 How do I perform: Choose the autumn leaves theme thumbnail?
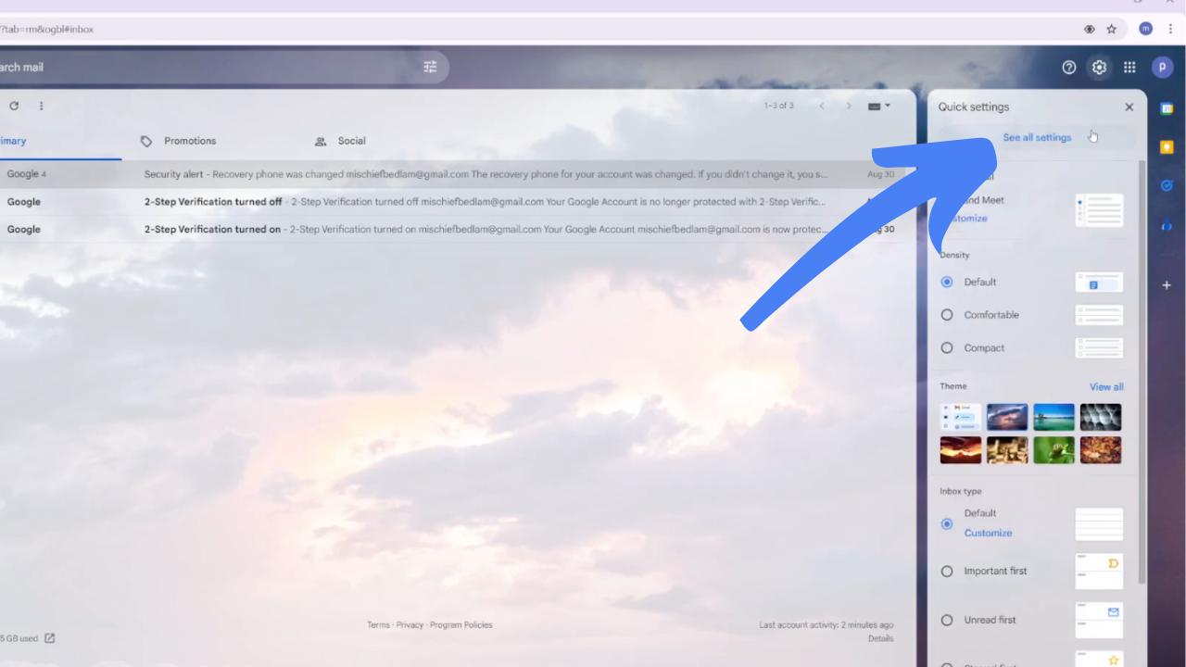1101,450
